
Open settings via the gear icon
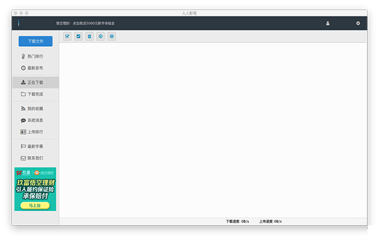click(x=358, y=23)
